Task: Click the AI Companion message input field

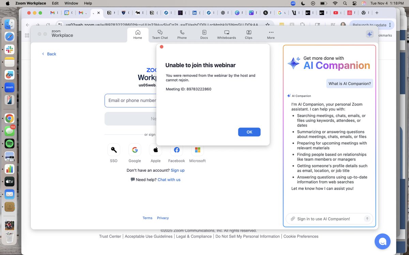Action: [x=329, y=219]
